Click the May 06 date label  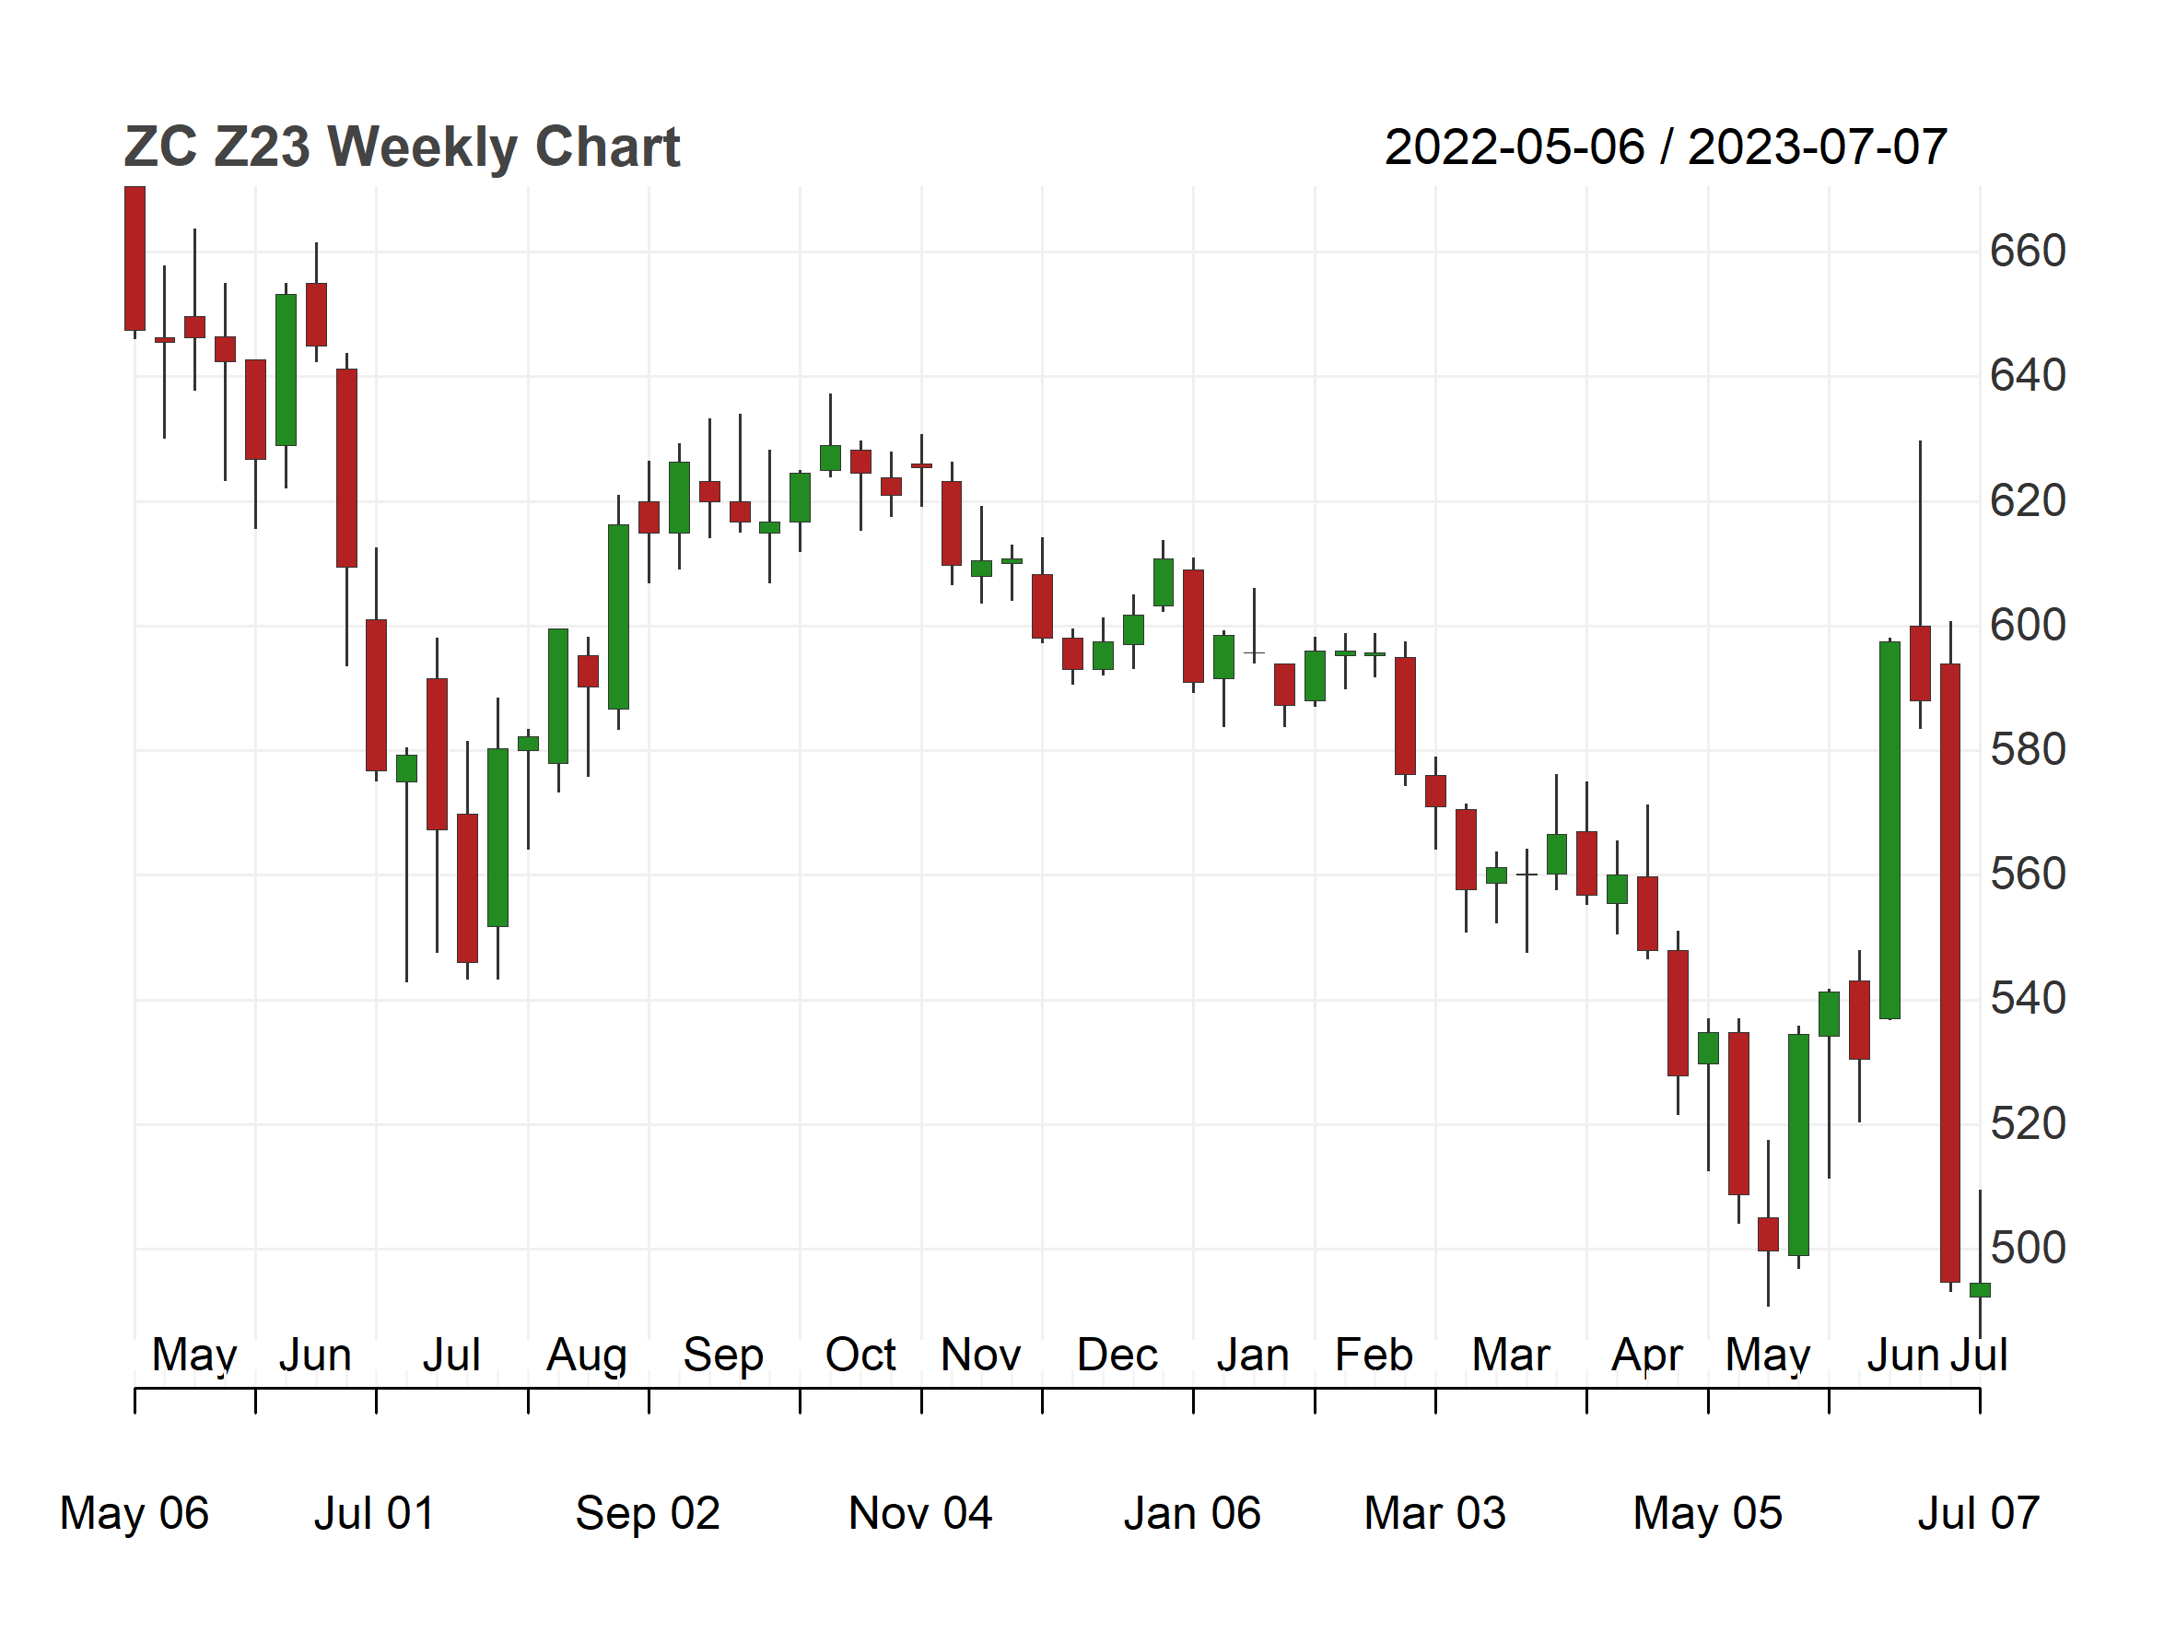coord(135,1513)
